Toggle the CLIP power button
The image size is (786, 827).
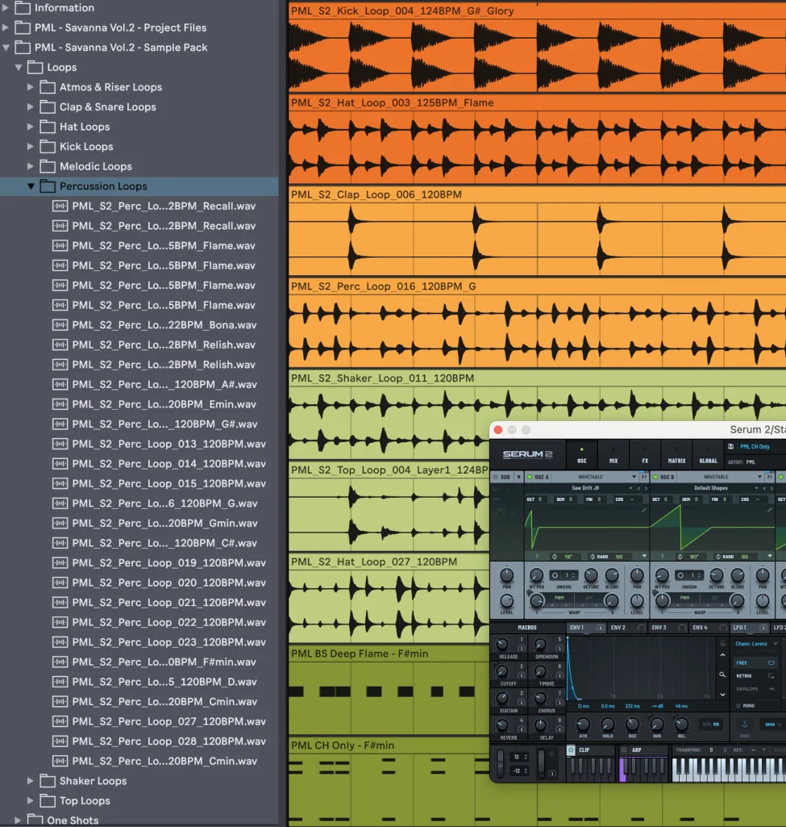pos(571,750)
